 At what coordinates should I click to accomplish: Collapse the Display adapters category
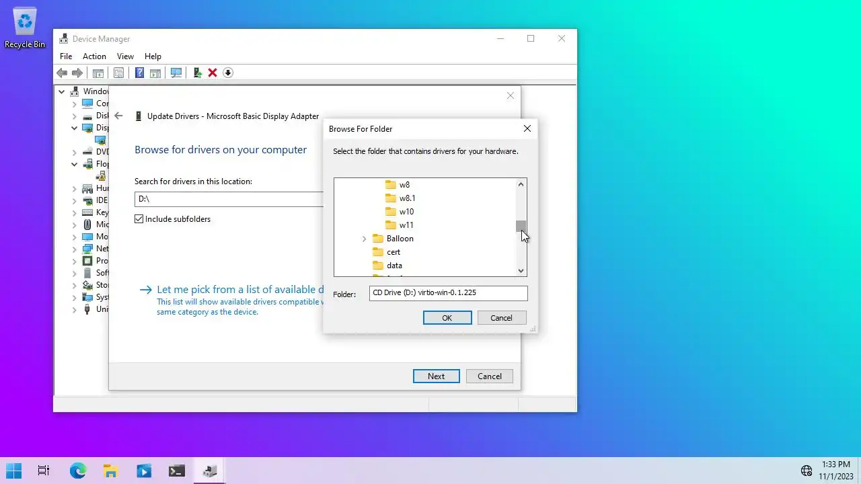[x=75, y=128]
